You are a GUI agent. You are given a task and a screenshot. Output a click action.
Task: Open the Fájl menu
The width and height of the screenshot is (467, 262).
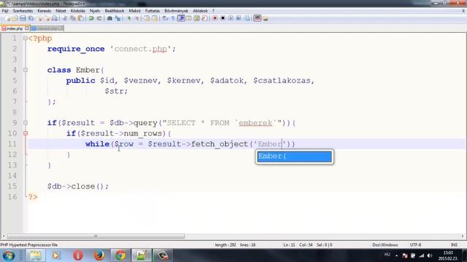pyautogui.click(x=5, y=11)
